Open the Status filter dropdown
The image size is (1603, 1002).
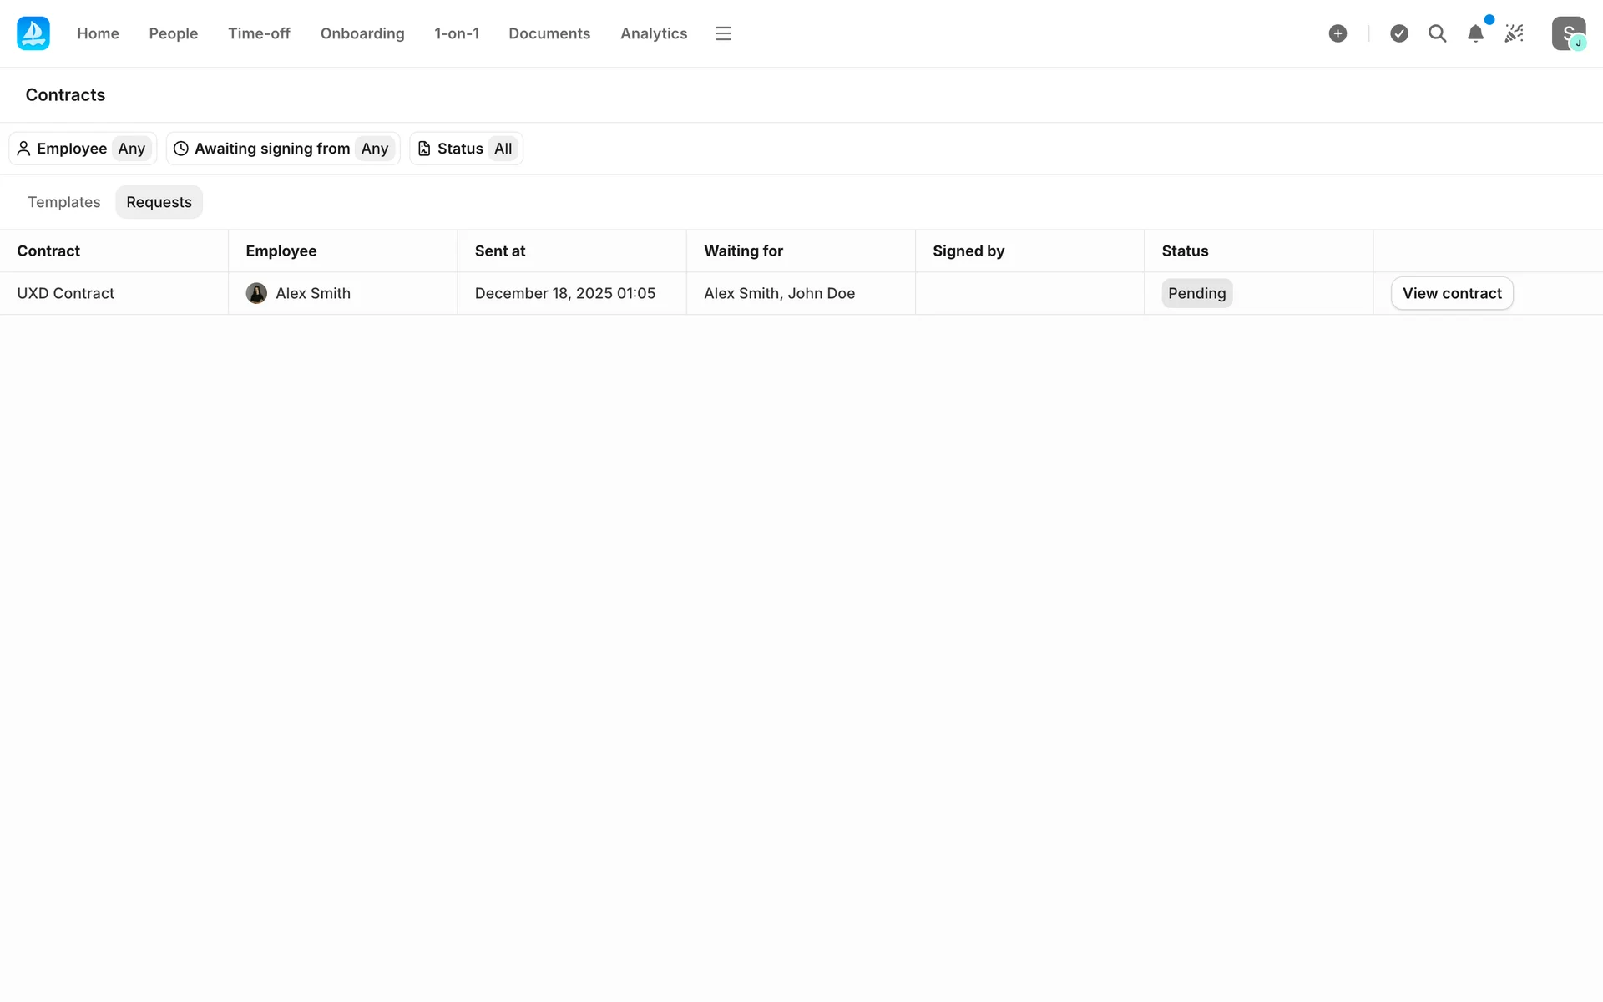pyautogui.click(x=466, y=149)
